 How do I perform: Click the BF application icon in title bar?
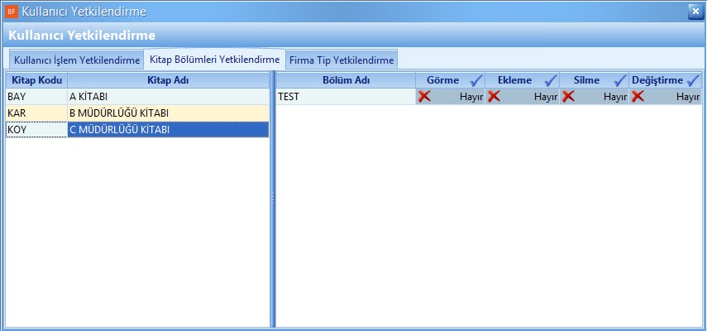12,12
